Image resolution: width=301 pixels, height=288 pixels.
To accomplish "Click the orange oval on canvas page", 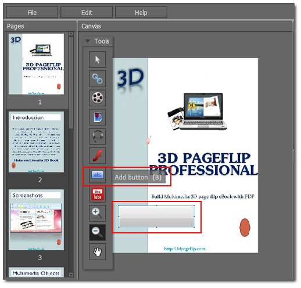I will (245, 228).
